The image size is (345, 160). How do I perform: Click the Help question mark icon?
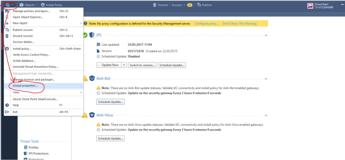(x=7, y=105)
